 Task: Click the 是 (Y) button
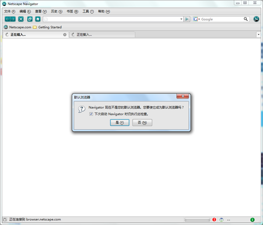point(120,123)
